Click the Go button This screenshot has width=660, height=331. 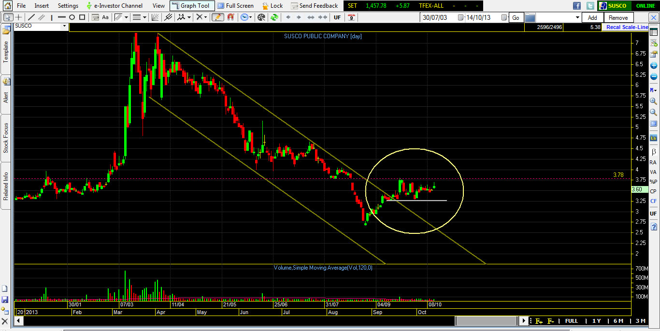tap(516, 17)
